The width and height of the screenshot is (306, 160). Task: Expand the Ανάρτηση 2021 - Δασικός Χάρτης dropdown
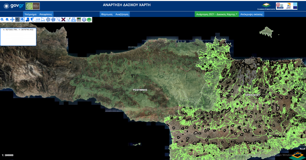click(x=217, y=14)
